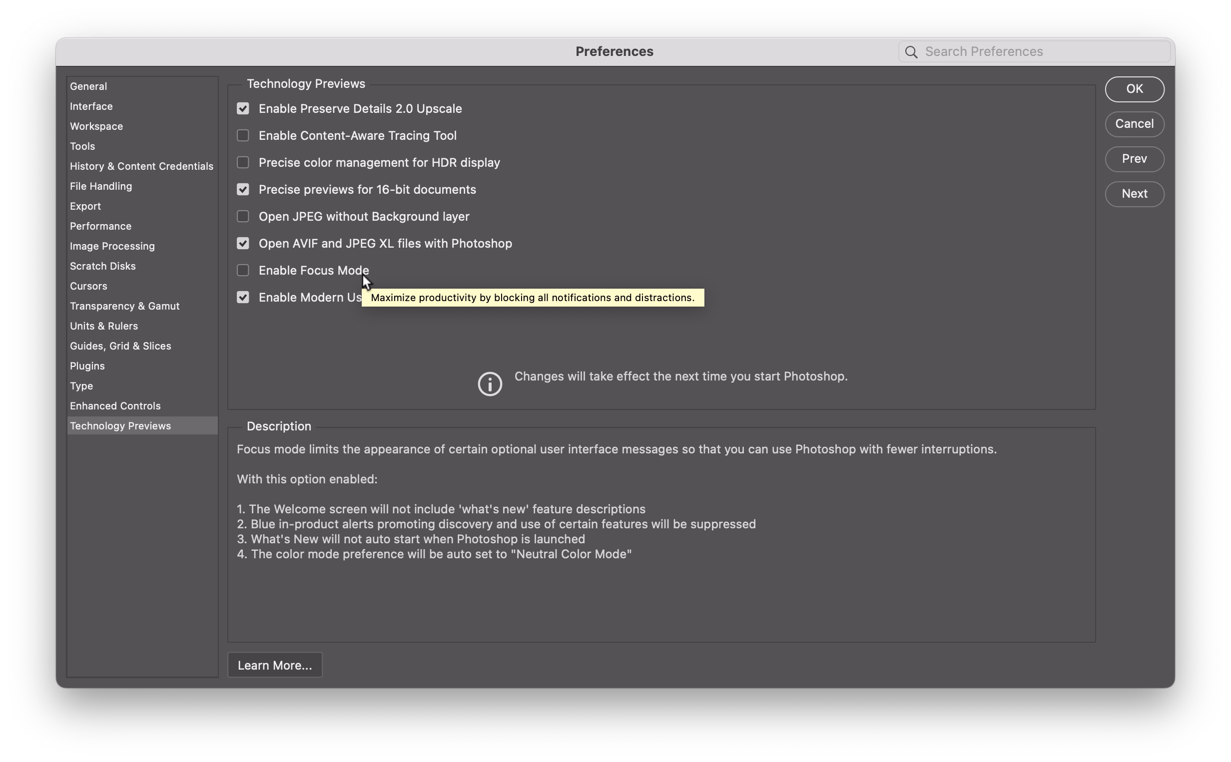Check Precise color management for HDR display
1231x762 pixels.
pos(243,163)
